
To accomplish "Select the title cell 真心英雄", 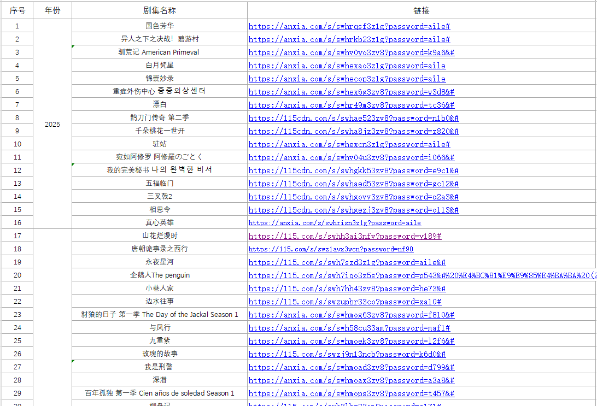I will point(160,222).
